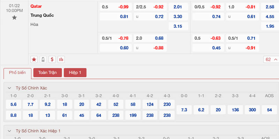Switch to the Phổ biến tab

[17, 73]
